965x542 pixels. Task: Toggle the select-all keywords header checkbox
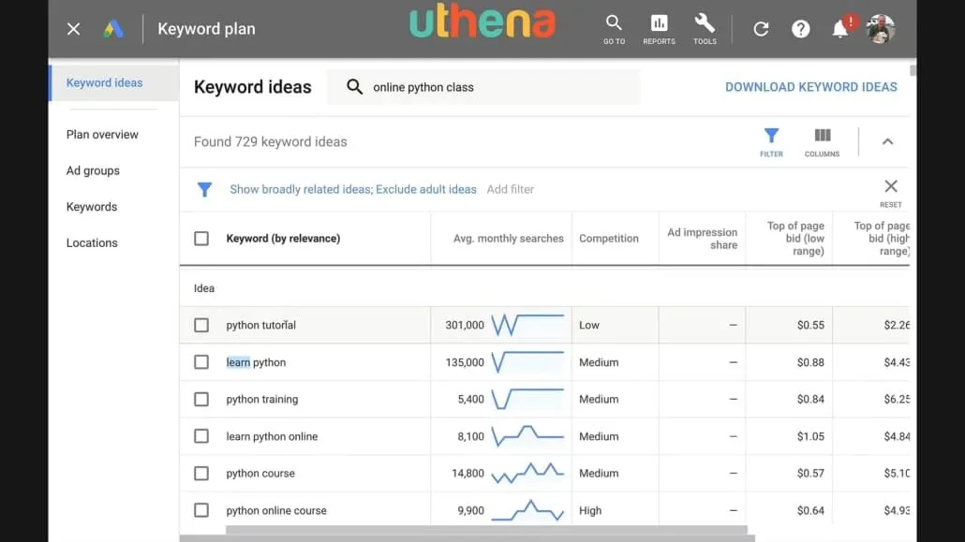click(x=201, y=239)
